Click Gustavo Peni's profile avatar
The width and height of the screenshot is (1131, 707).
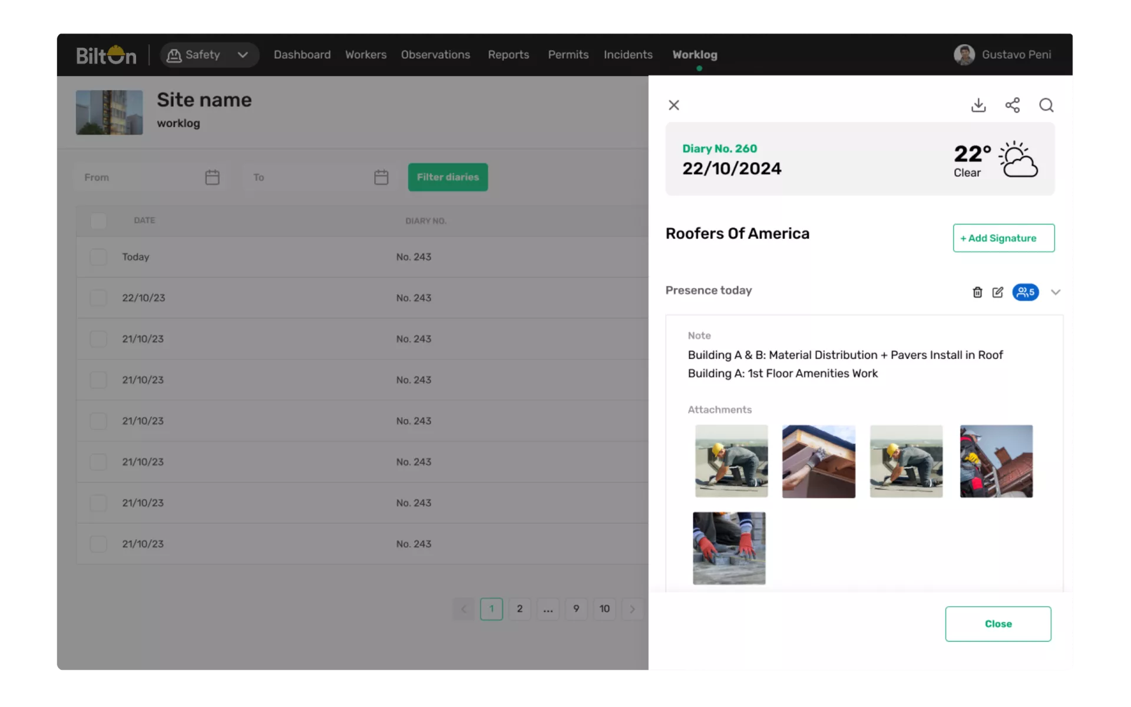pos(964,55)
